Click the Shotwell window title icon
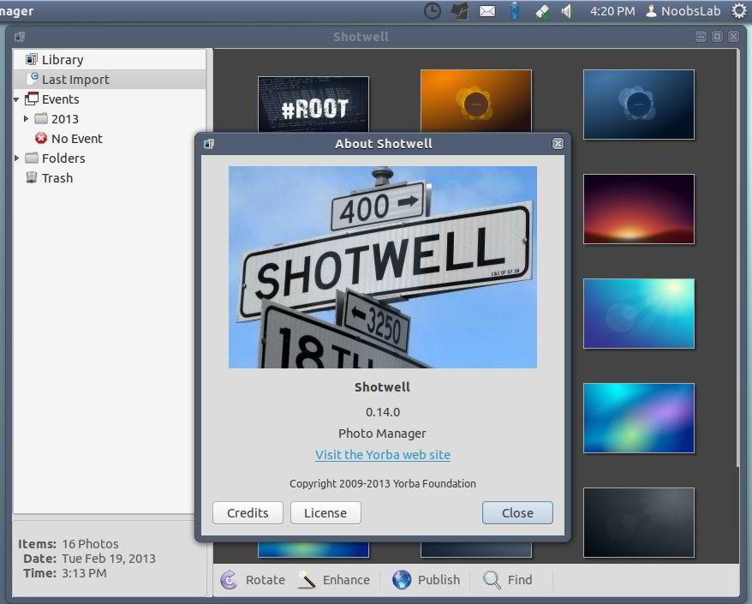 20,37
